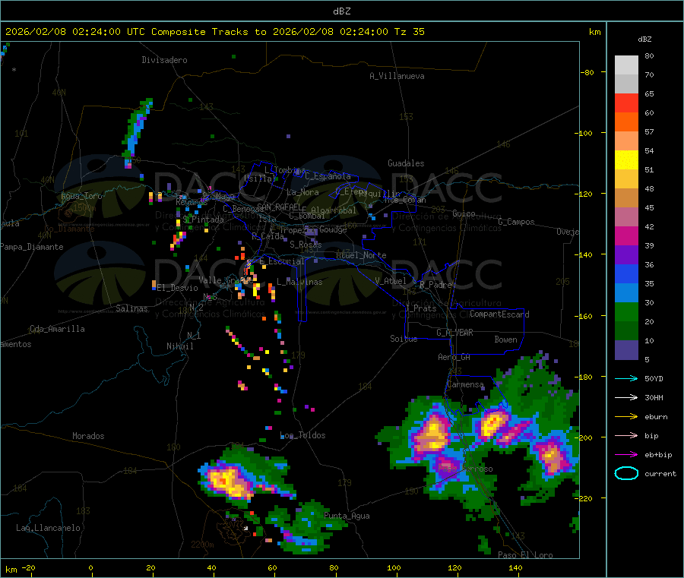Click the 'C_Campos' map label
Image resolution: width=684 pixels, height=578 pixels.
point(516,222)
